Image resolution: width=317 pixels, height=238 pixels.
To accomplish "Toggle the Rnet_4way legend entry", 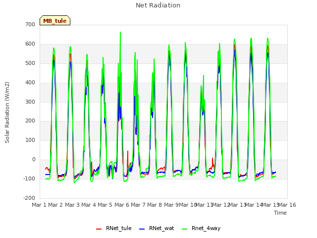I will point(201,228).
